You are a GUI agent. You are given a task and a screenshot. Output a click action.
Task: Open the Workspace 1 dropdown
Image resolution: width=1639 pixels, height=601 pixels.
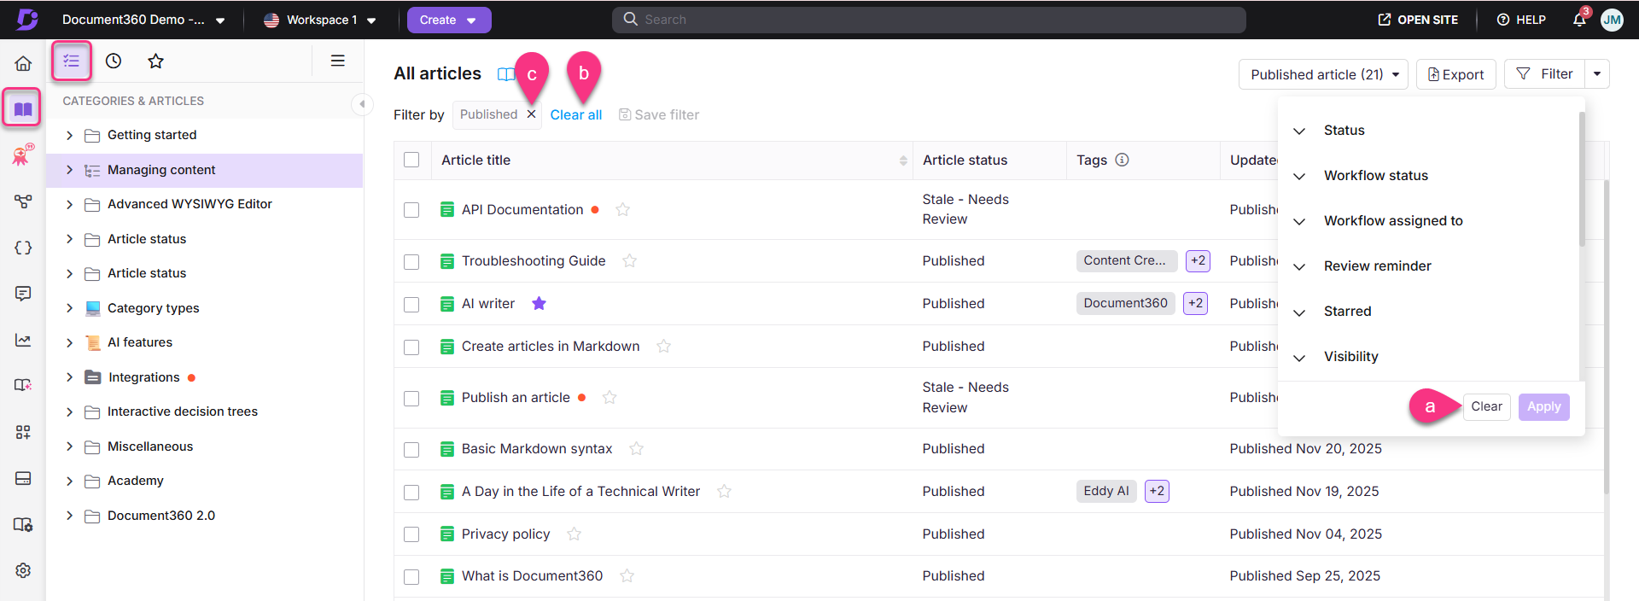(319, 20)
